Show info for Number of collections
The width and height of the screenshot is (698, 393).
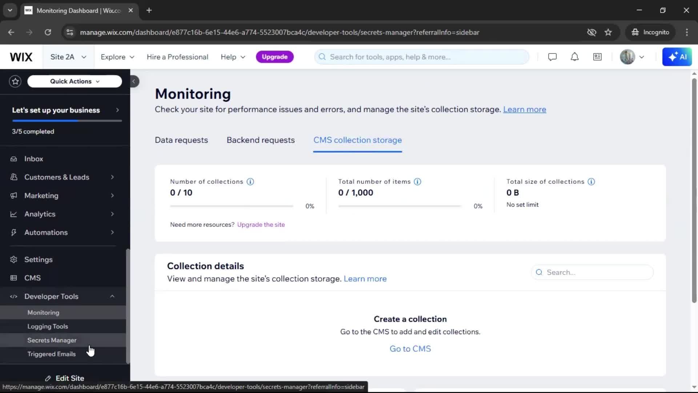(x=250, y=182)
